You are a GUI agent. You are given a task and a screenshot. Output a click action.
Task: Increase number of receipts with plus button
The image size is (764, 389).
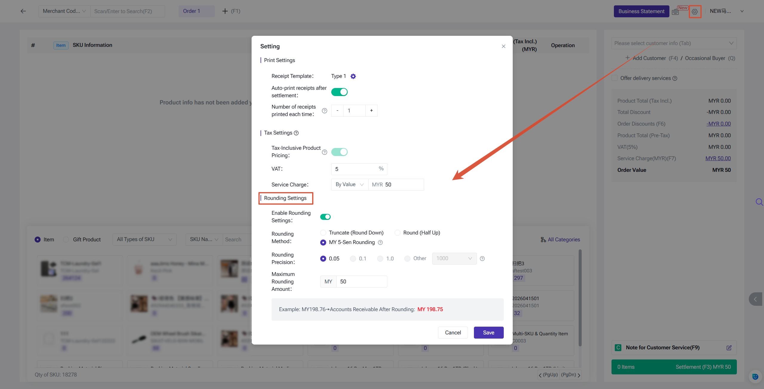[371, 111]
